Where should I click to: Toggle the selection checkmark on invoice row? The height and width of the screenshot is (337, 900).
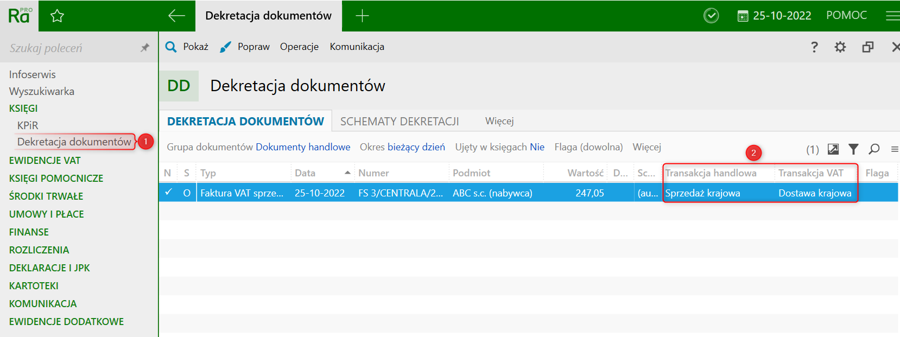pyautogui.click(x=168, y=192)
